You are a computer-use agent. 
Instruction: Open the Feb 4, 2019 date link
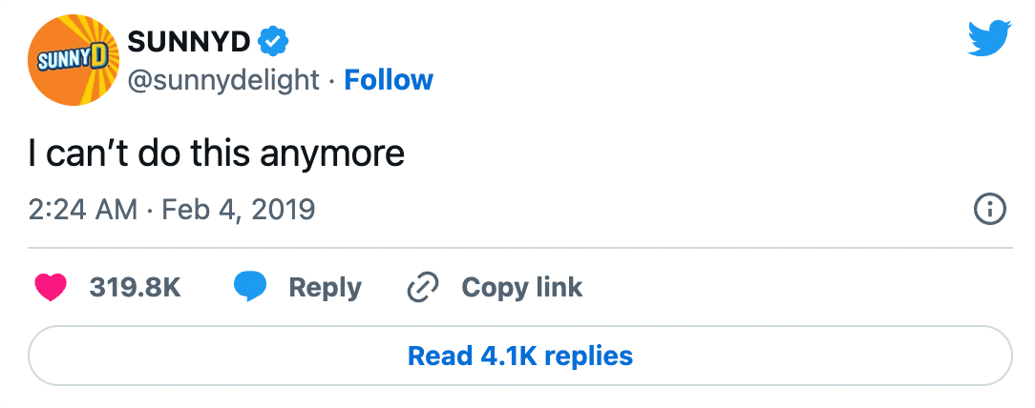tap(239, 209)
